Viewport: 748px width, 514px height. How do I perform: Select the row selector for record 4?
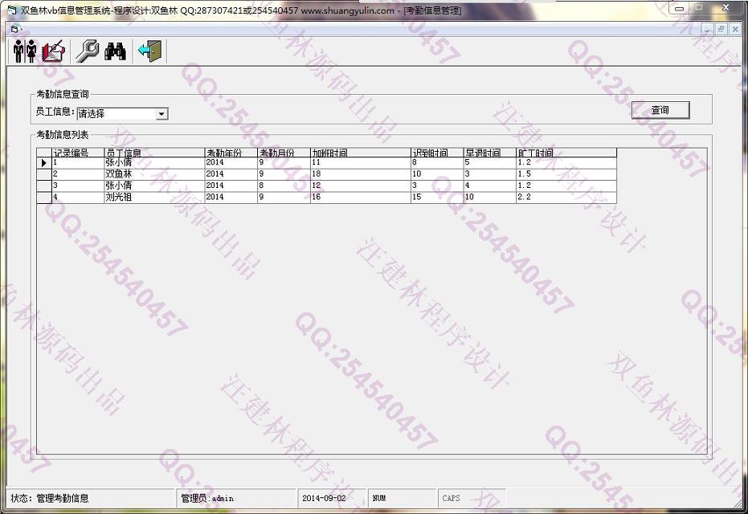click(x=44, y=198)
